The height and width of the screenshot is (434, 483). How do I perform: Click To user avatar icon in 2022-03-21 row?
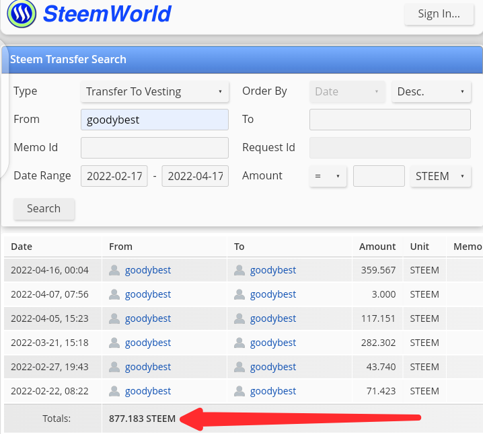tap(239, 343)
